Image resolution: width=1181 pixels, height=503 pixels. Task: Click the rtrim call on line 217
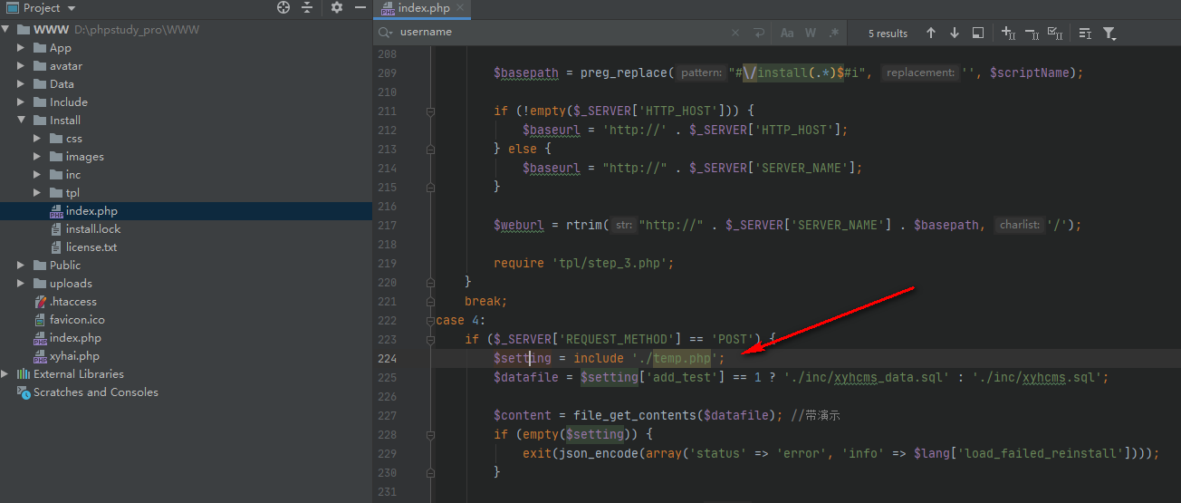(x=591, y=225)
